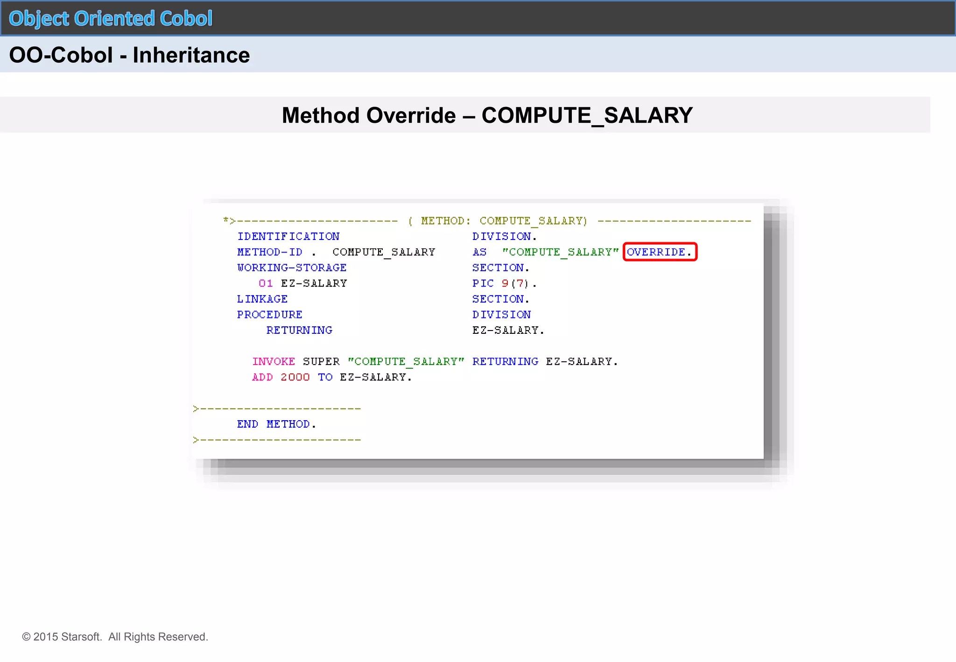Screen dimensions: 956x662
Task: Select the 'PIC 9(7).' clause
Action: point(505,283)
